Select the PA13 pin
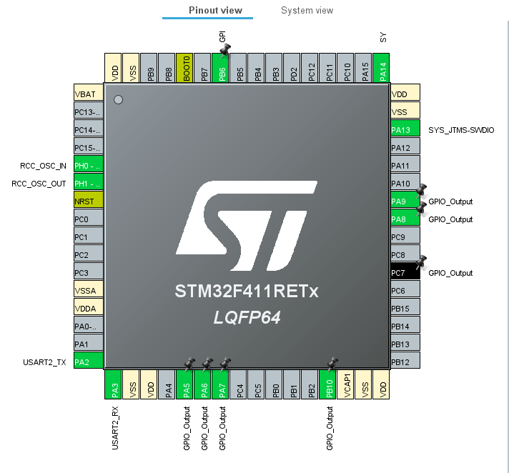 (x=405, y=128)
